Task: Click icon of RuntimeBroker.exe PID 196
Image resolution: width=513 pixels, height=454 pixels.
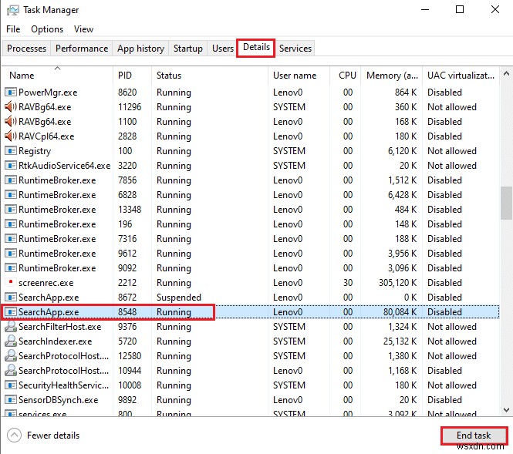Action: pyautogui.click(x=11, y=224)
